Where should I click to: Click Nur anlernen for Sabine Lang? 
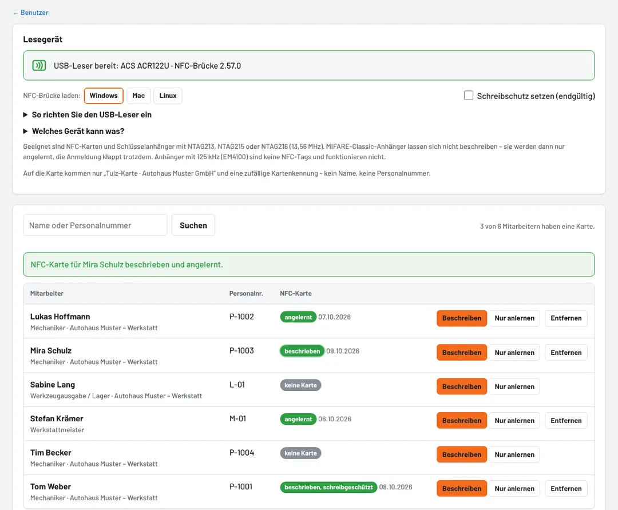click(x=514, y=386)
